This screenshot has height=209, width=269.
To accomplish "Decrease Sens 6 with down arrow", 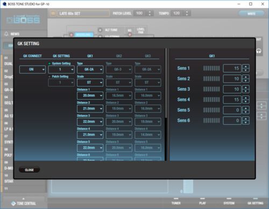I will tap(246, 122).
